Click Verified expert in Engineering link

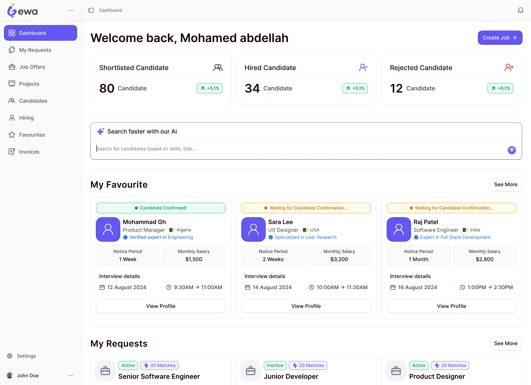158,237
